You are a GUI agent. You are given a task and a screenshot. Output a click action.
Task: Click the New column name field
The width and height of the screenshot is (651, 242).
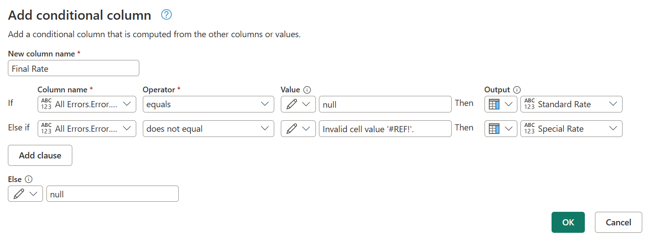[74, 69]
